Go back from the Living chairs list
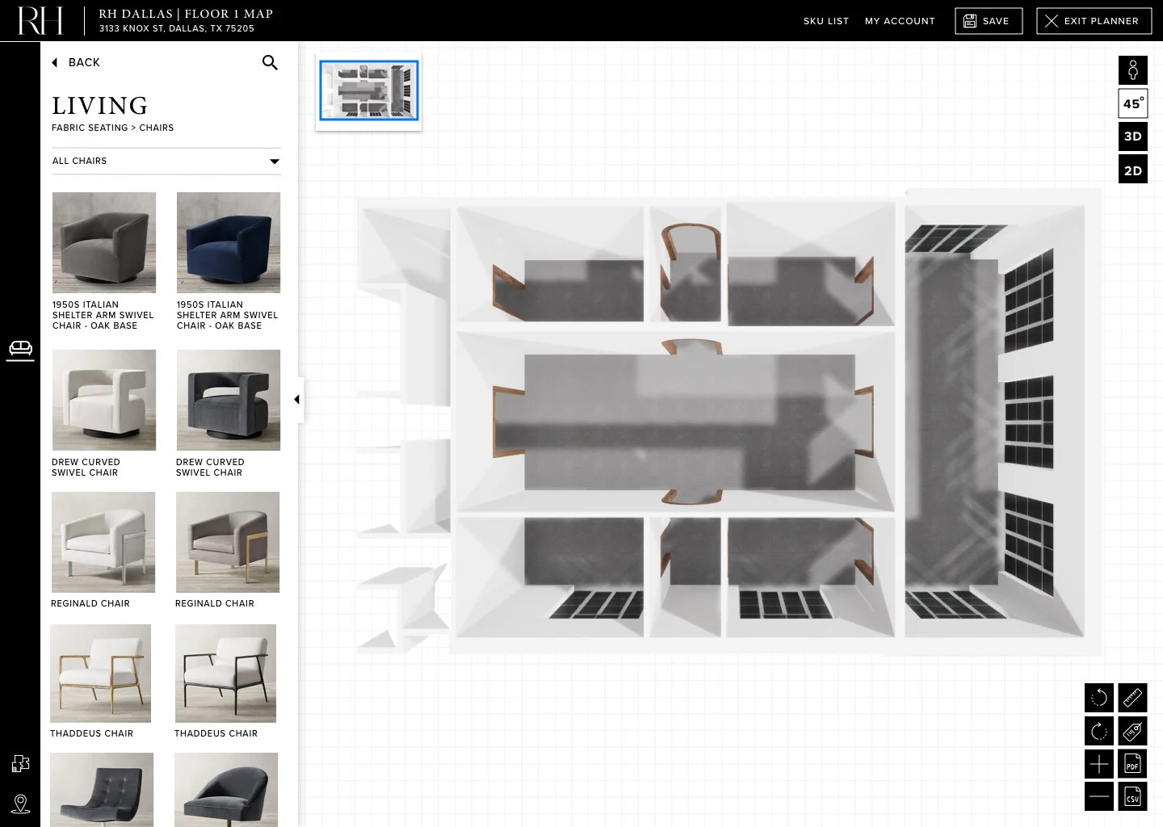Viewport: 1163px width, 827px height. pos(76,62)
